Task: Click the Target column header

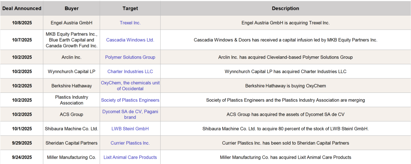Action: pyautogui.click(x=130, y=8)
